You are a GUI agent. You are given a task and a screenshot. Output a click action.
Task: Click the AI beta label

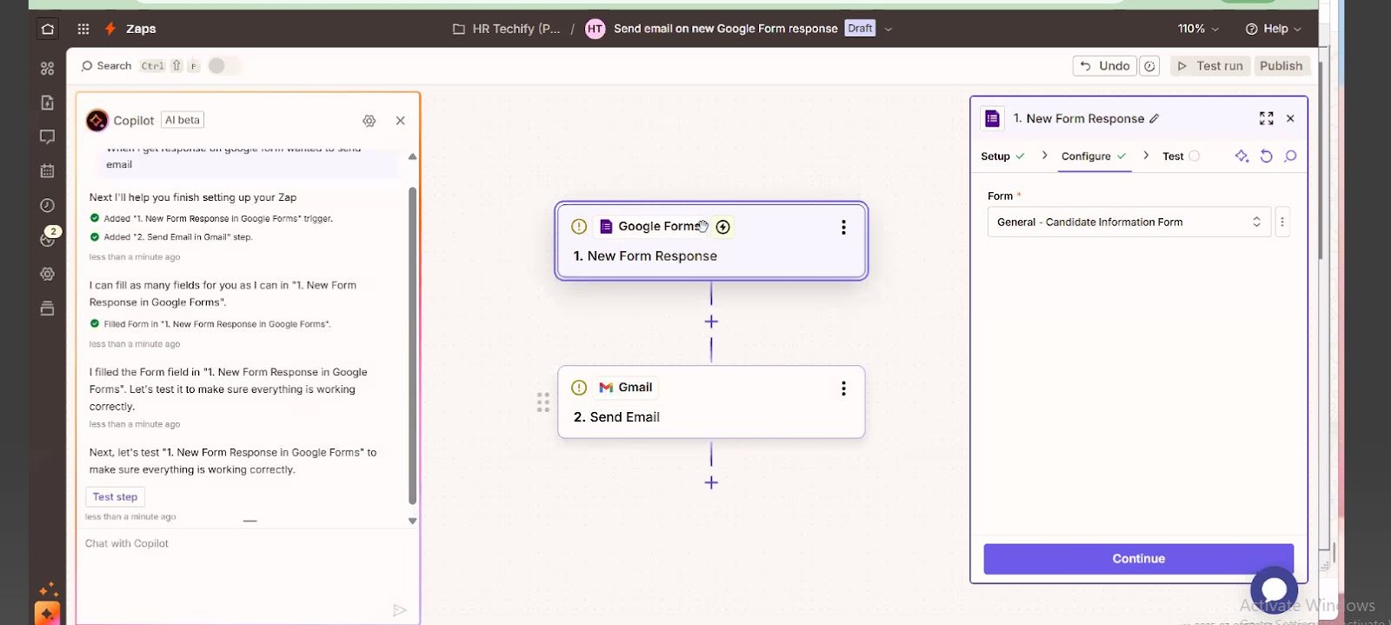[183, 120]
